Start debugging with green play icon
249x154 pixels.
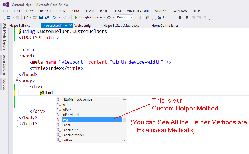(x=76, y=17)
